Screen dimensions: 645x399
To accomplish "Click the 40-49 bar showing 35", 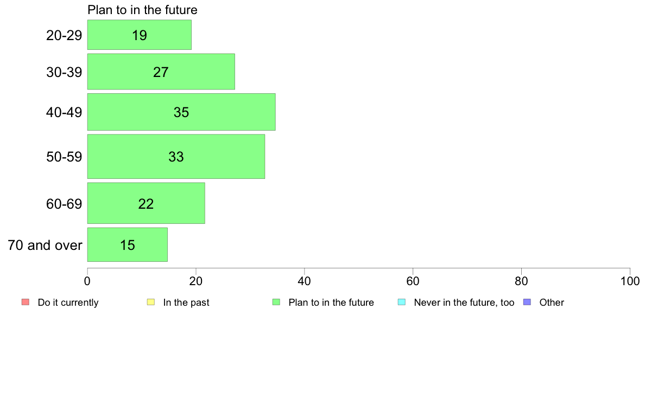I will (181, 112).
